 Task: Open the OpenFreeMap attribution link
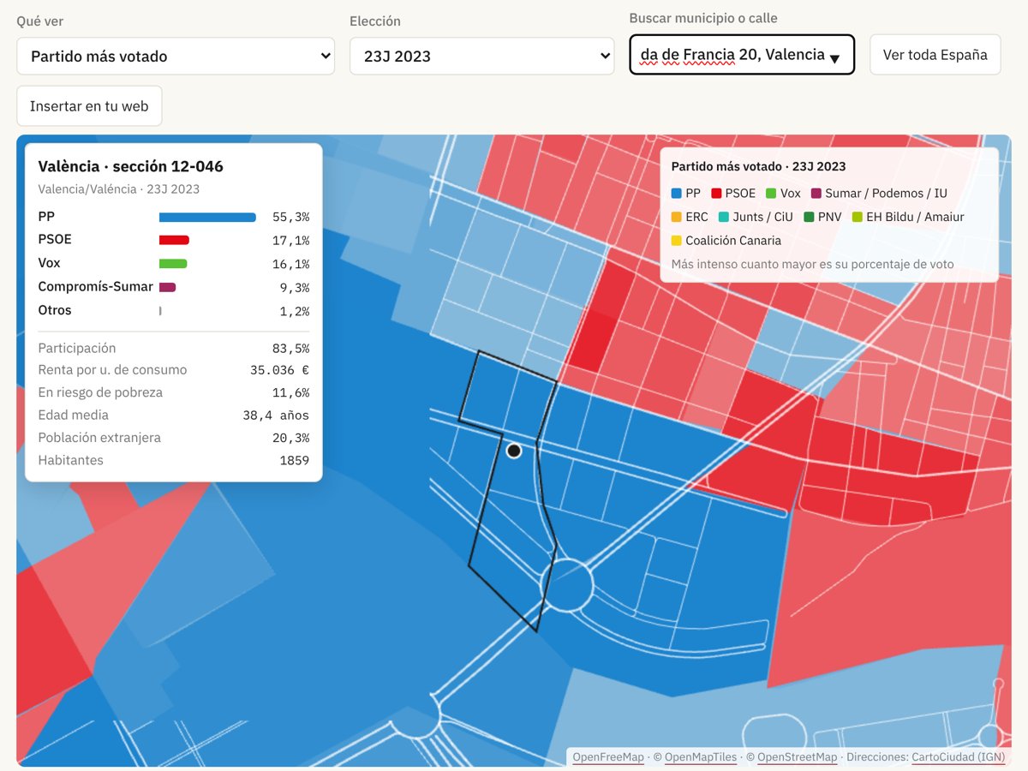point(608,756)
